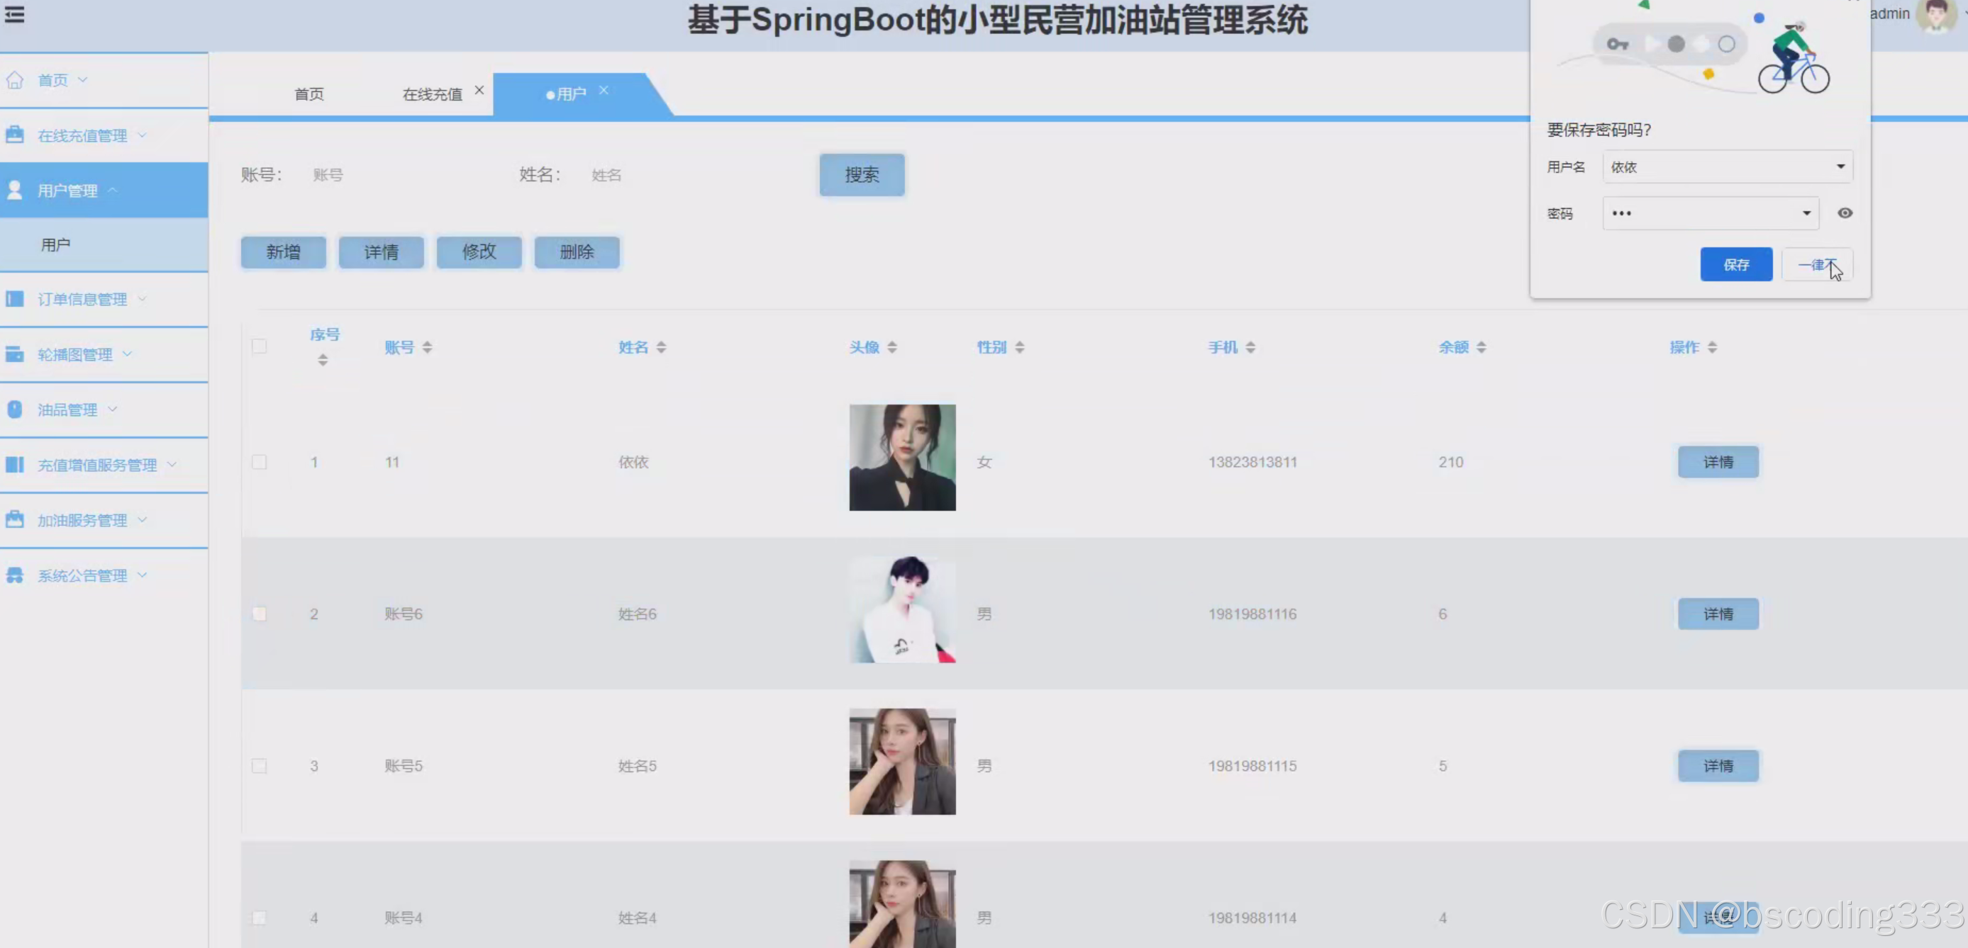Click the 用户管理 person icon
Image resolution: width=1968 pixels, height=948 pixels.
pyautogui.click(x=14, y=190)
